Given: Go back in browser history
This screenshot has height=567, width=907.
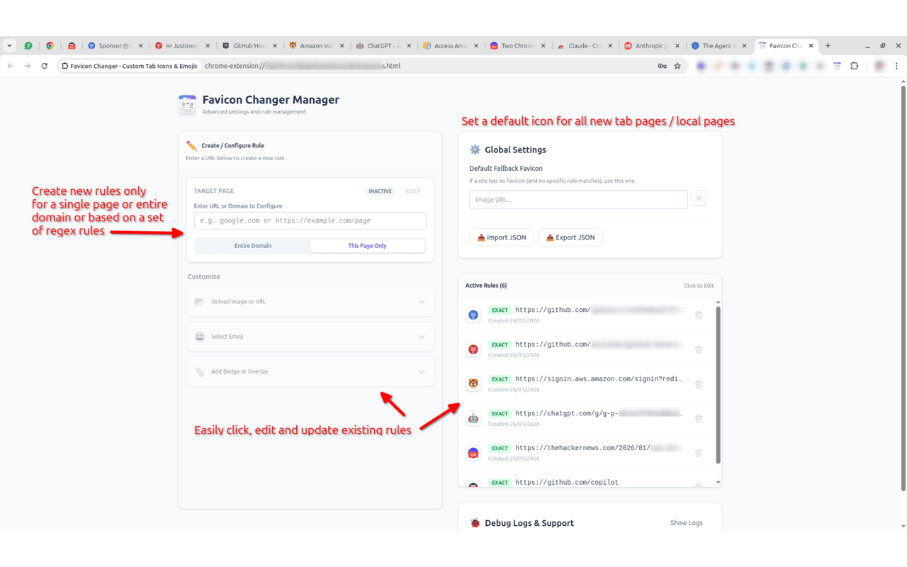Looking at the screenshot, I should pos(10,66).
